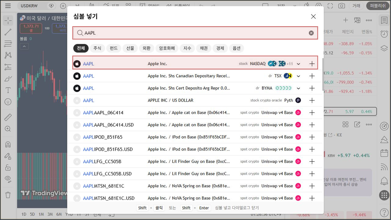Select the trend line drawing tool

(x=8, y=32)
